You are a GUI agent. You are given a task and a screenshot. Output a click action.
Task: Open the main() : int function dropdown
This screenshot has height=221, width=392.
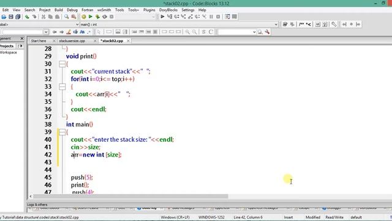coord(276,25)
